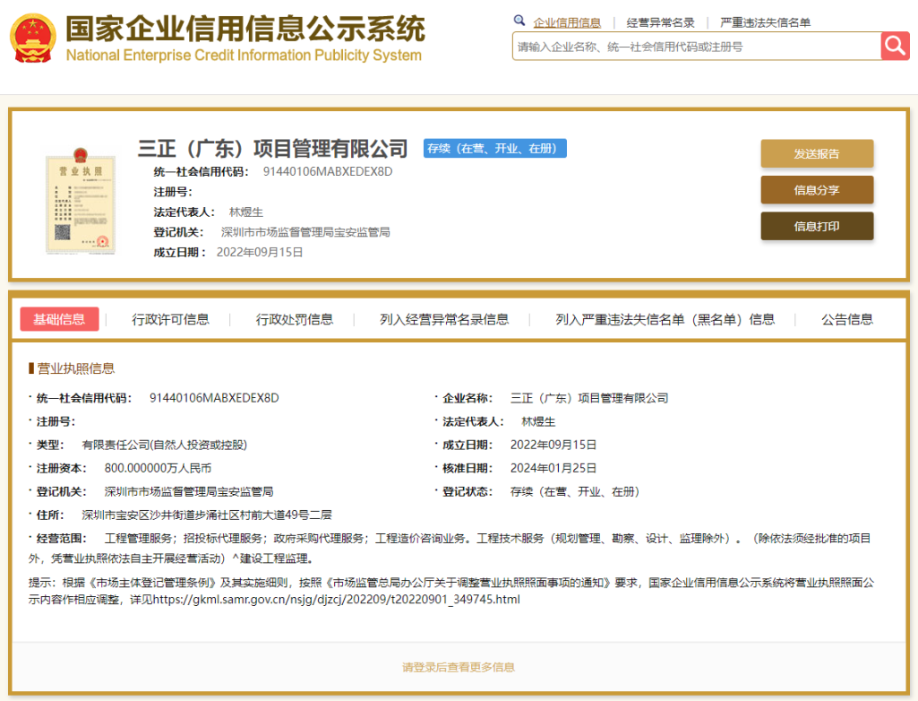Switch to the 行政处罚信息 tab
Screen dimensions: 918x701
(295, 319)
